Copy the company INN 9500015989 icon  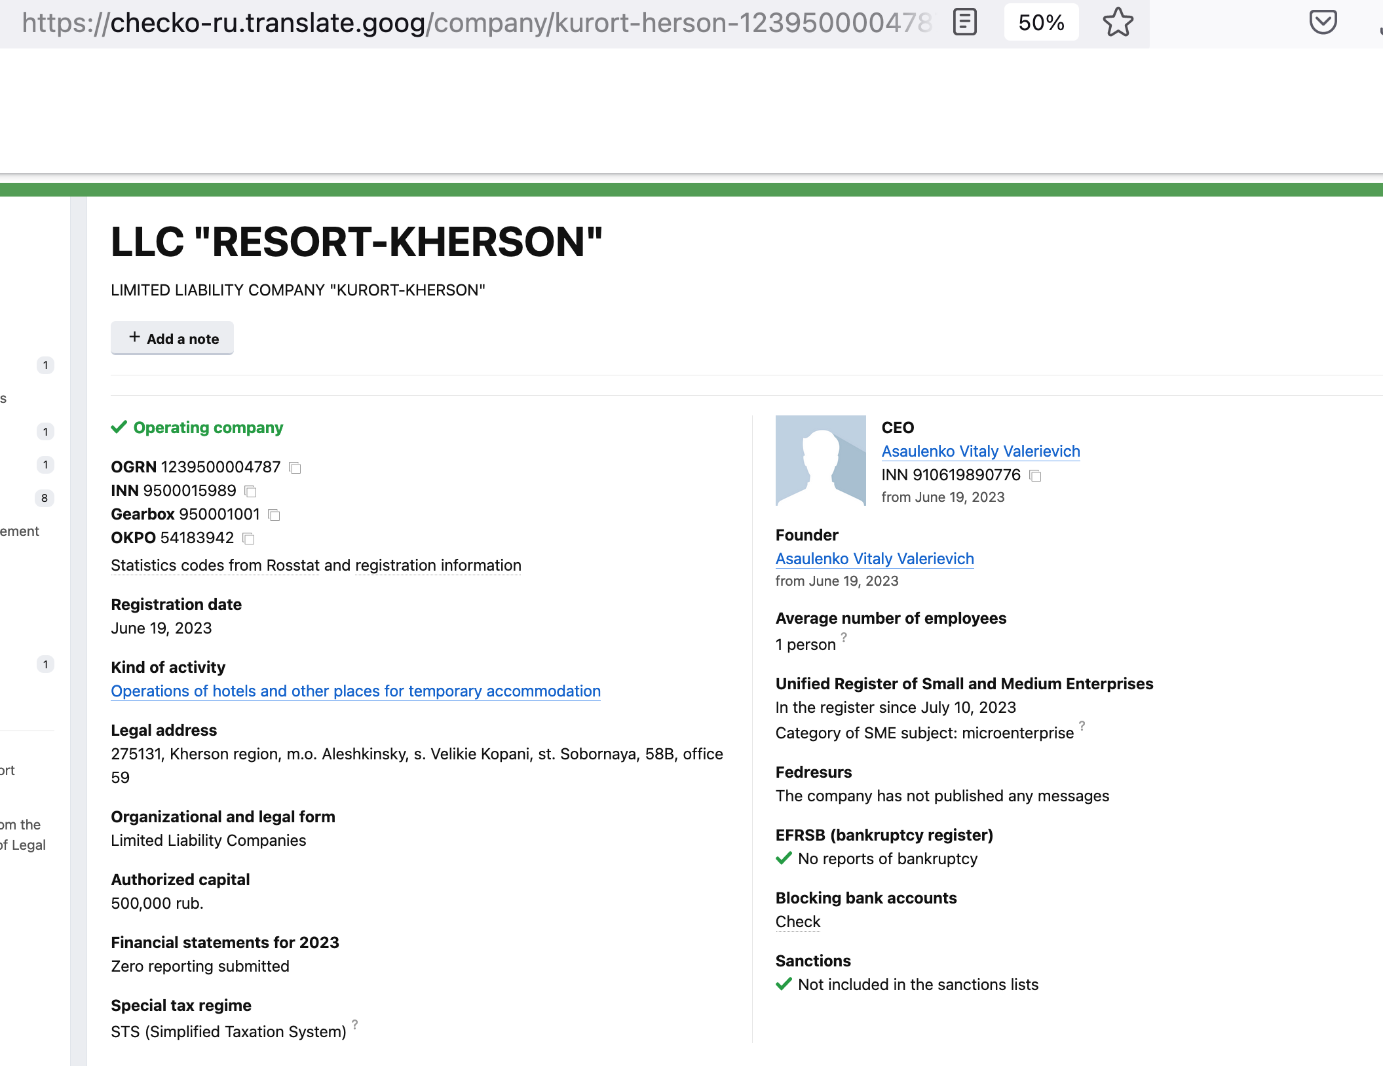tap(251, 491)
